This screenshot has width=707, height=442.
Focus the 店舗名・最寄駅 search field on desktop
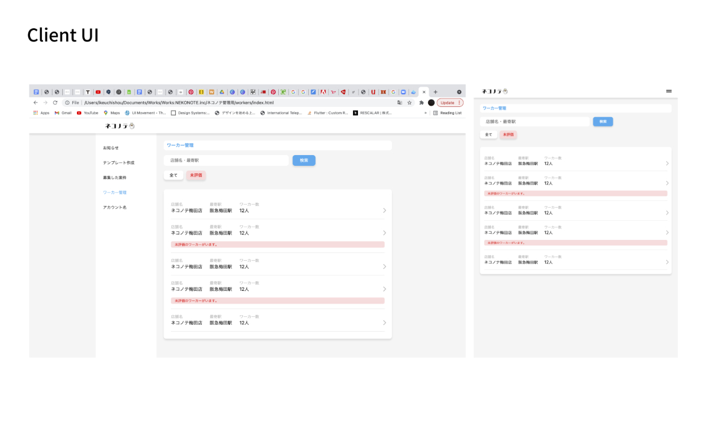pyautogui.click(x=226, y=161)
